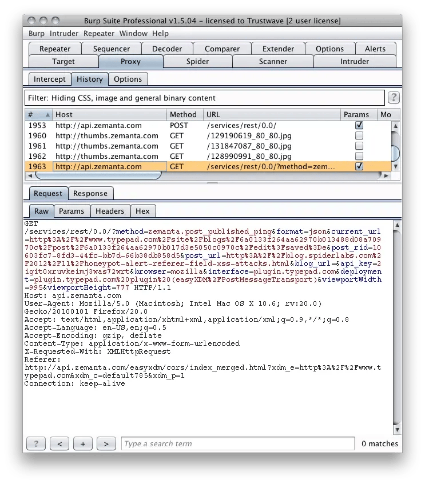Viewport: 425px width, 484px height.
Task: Open the filter settings bar
Action: [x=204, y=98]
